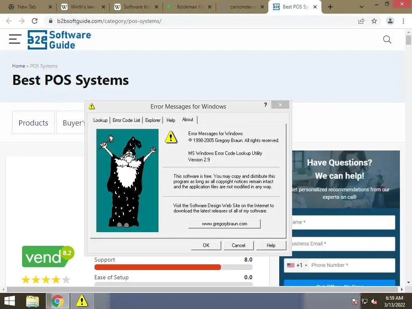The width and height of the screenshot is (412, 309).
Task: Open the Help tab in dialog
Action: [171, 120]
